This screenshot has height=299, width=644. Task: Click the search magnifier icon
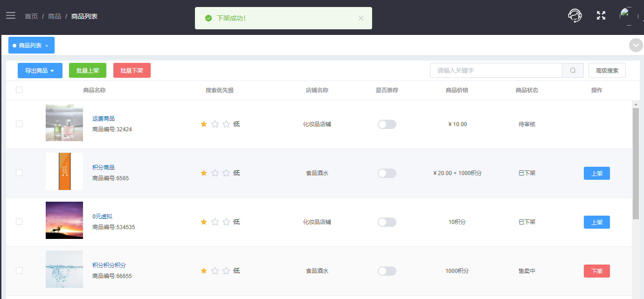coord(573,71)
